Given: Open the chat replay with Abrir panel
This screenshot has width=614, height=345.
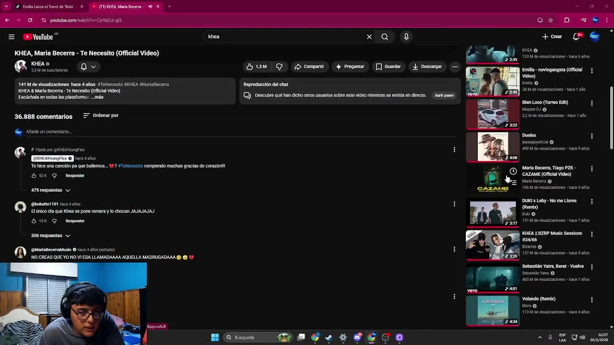Looking at the screenshot, I should tap(444, 95).
